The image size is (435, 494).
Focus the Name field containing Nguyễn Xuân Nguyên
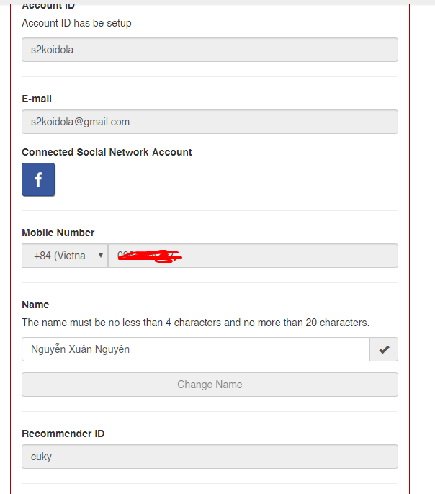coord(195,349)
